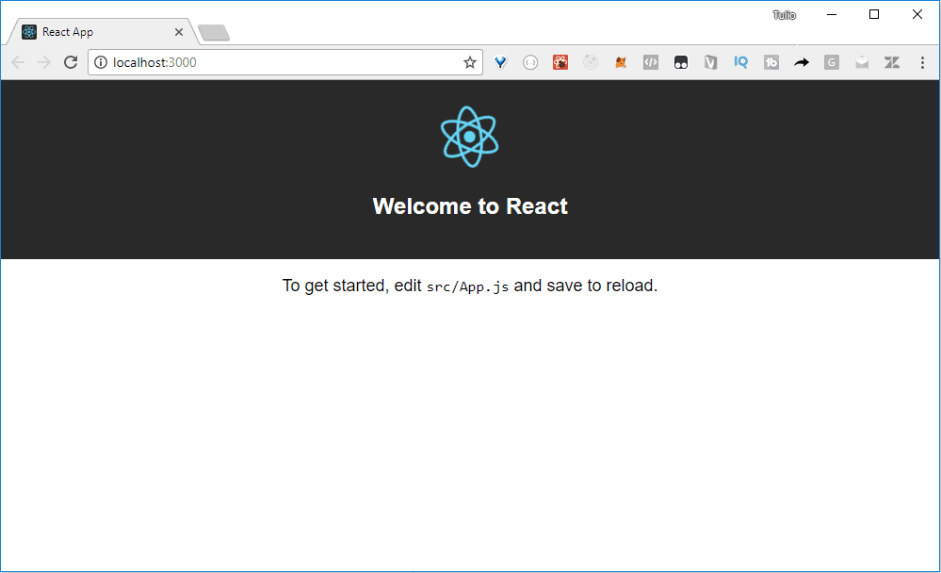This screenshot has width=941, height=573.
Task: Open the gray G extension icon
Action: pos(831,62)
